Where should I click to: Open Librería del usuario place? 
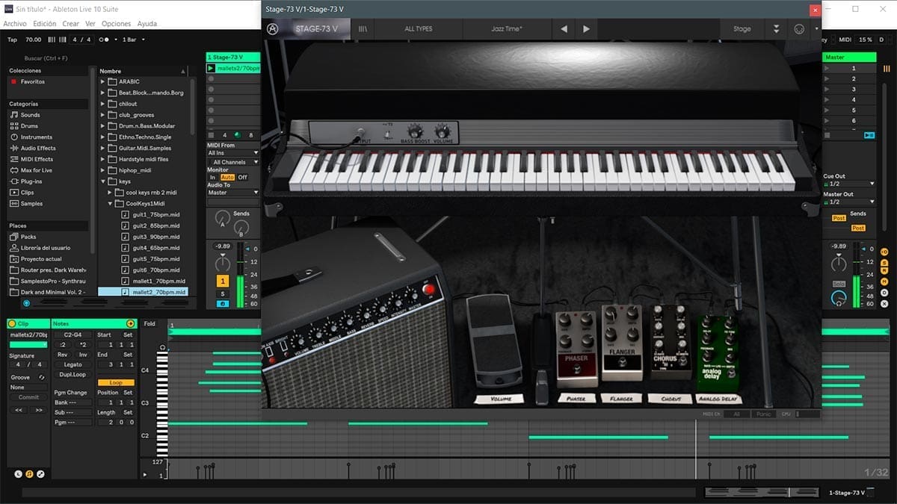pos(40,248)
